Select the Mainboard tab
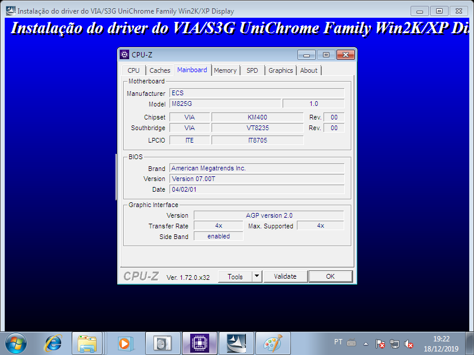This screenshot has width=474, height=355. click(x=192, y=70)
